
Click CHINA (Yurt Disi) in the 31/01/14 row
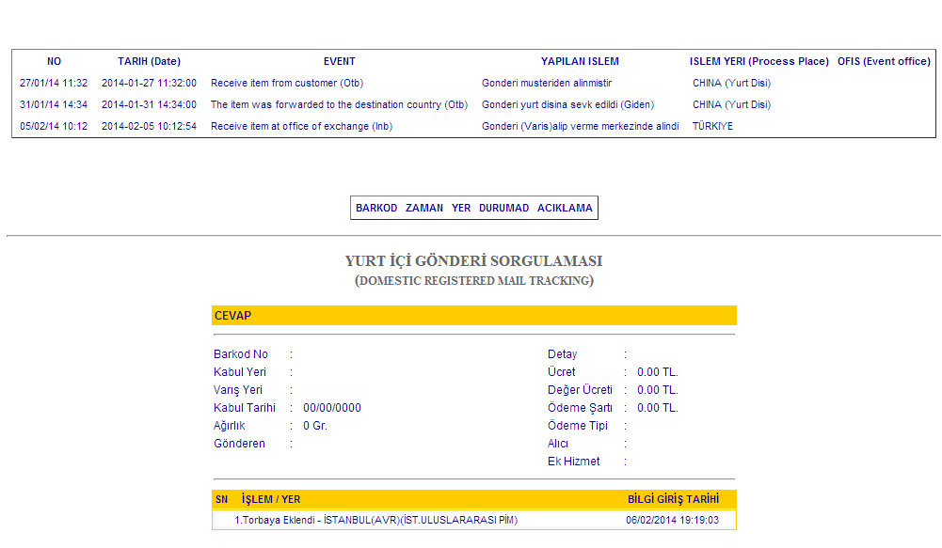tap(732, 104)
